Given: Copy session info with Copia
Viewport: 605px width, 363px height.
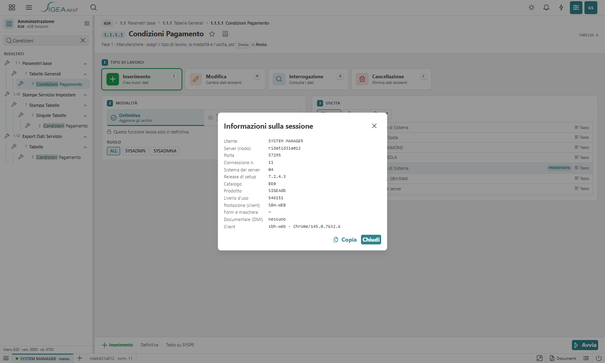Looking at the screenshot, I should point(345,240).
